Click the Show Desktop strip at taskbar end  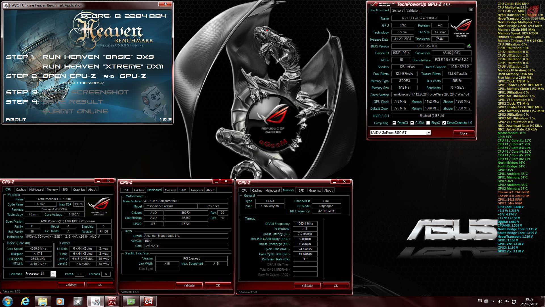543,301
